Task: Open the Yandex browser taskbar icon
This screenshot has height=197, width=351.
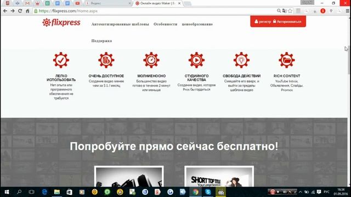Action: pos(157,192)
